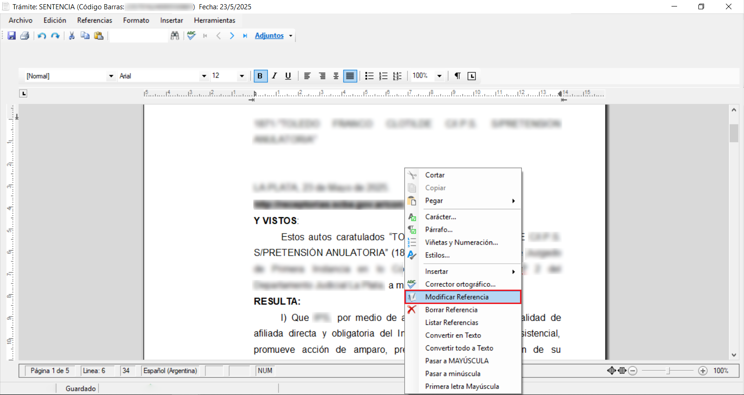Open the Referencias menu
This screenshot has height=395, width=744.
[x=94, y=20]
